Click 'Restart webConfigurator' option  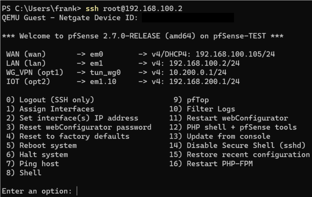point(237,118)
